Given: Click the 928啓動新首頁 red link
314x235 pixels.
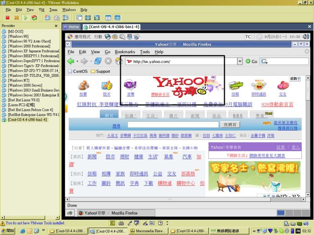Looking at the screenshot, I should coord(277,104).
